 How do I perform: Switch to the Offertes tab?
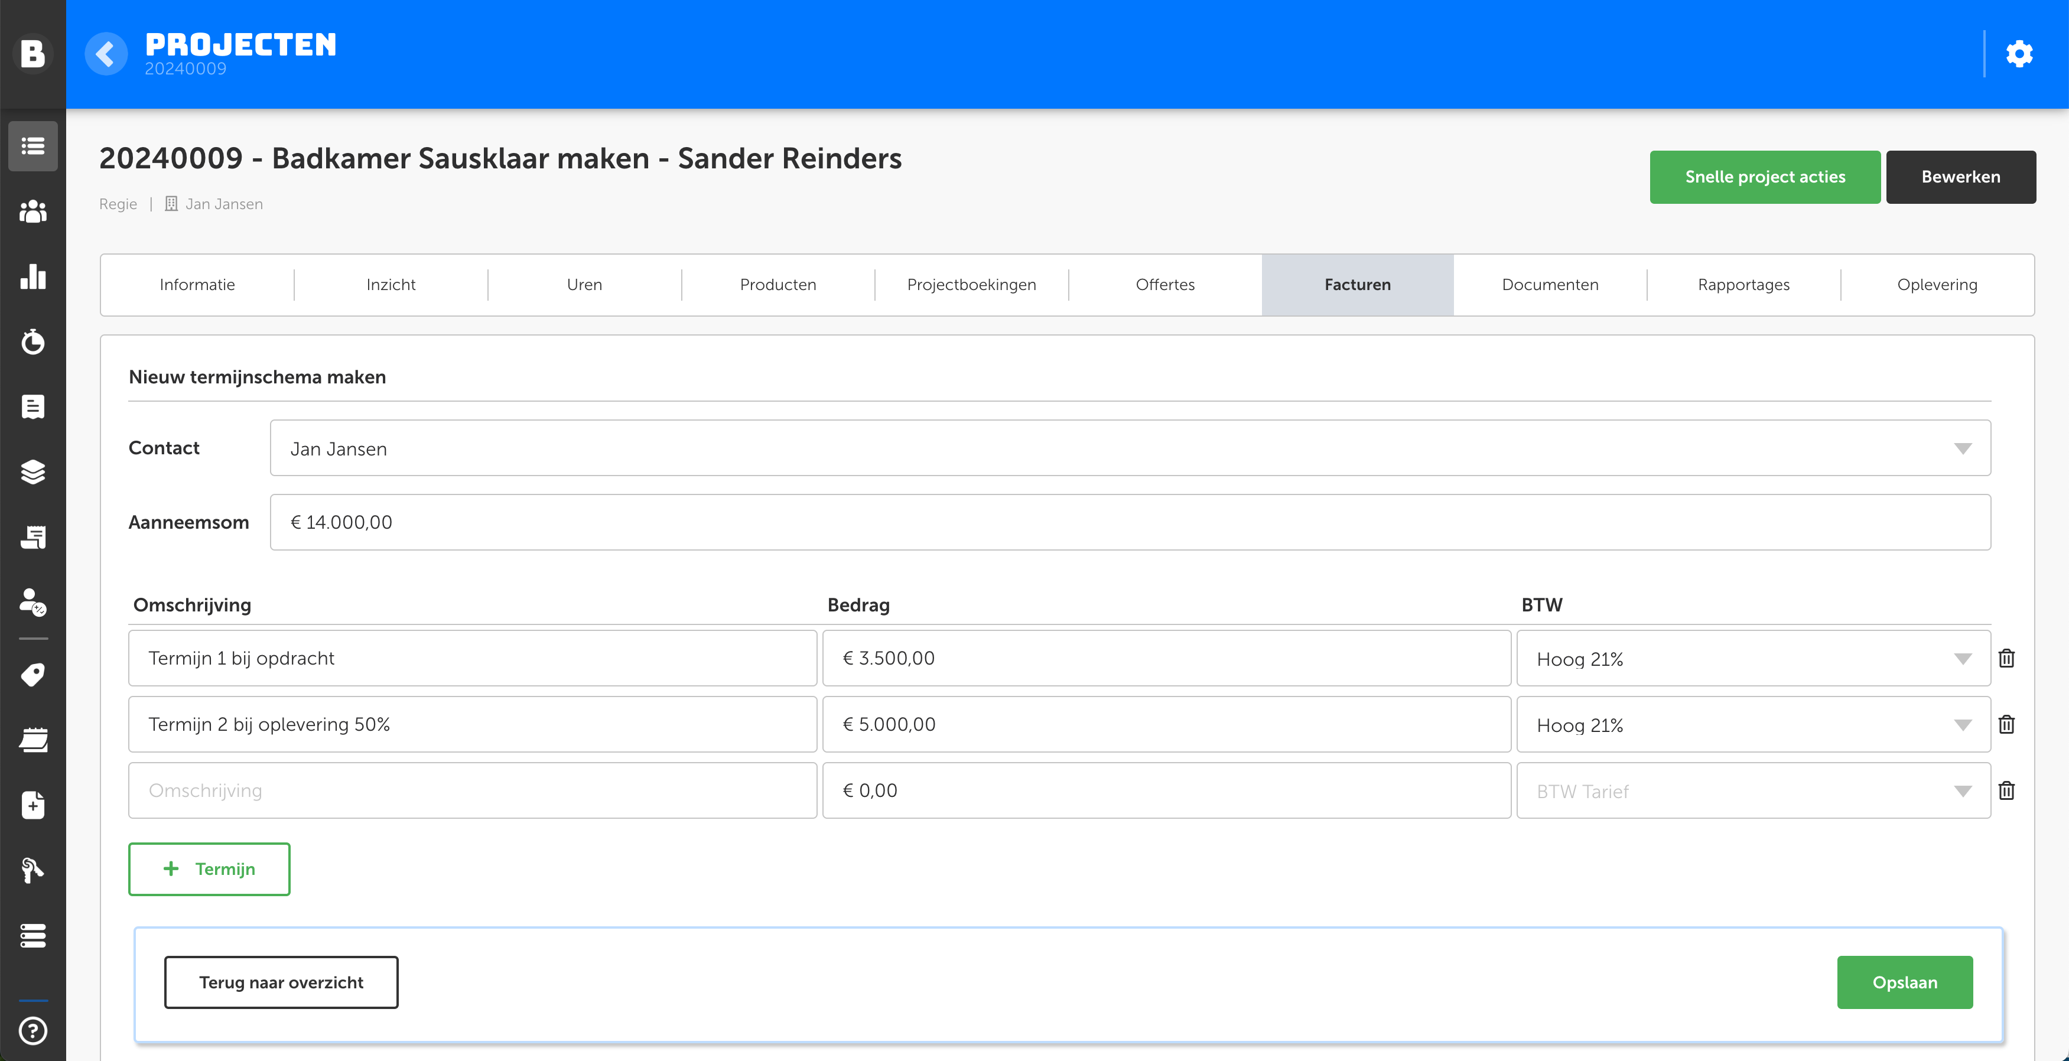(1164, 284)
